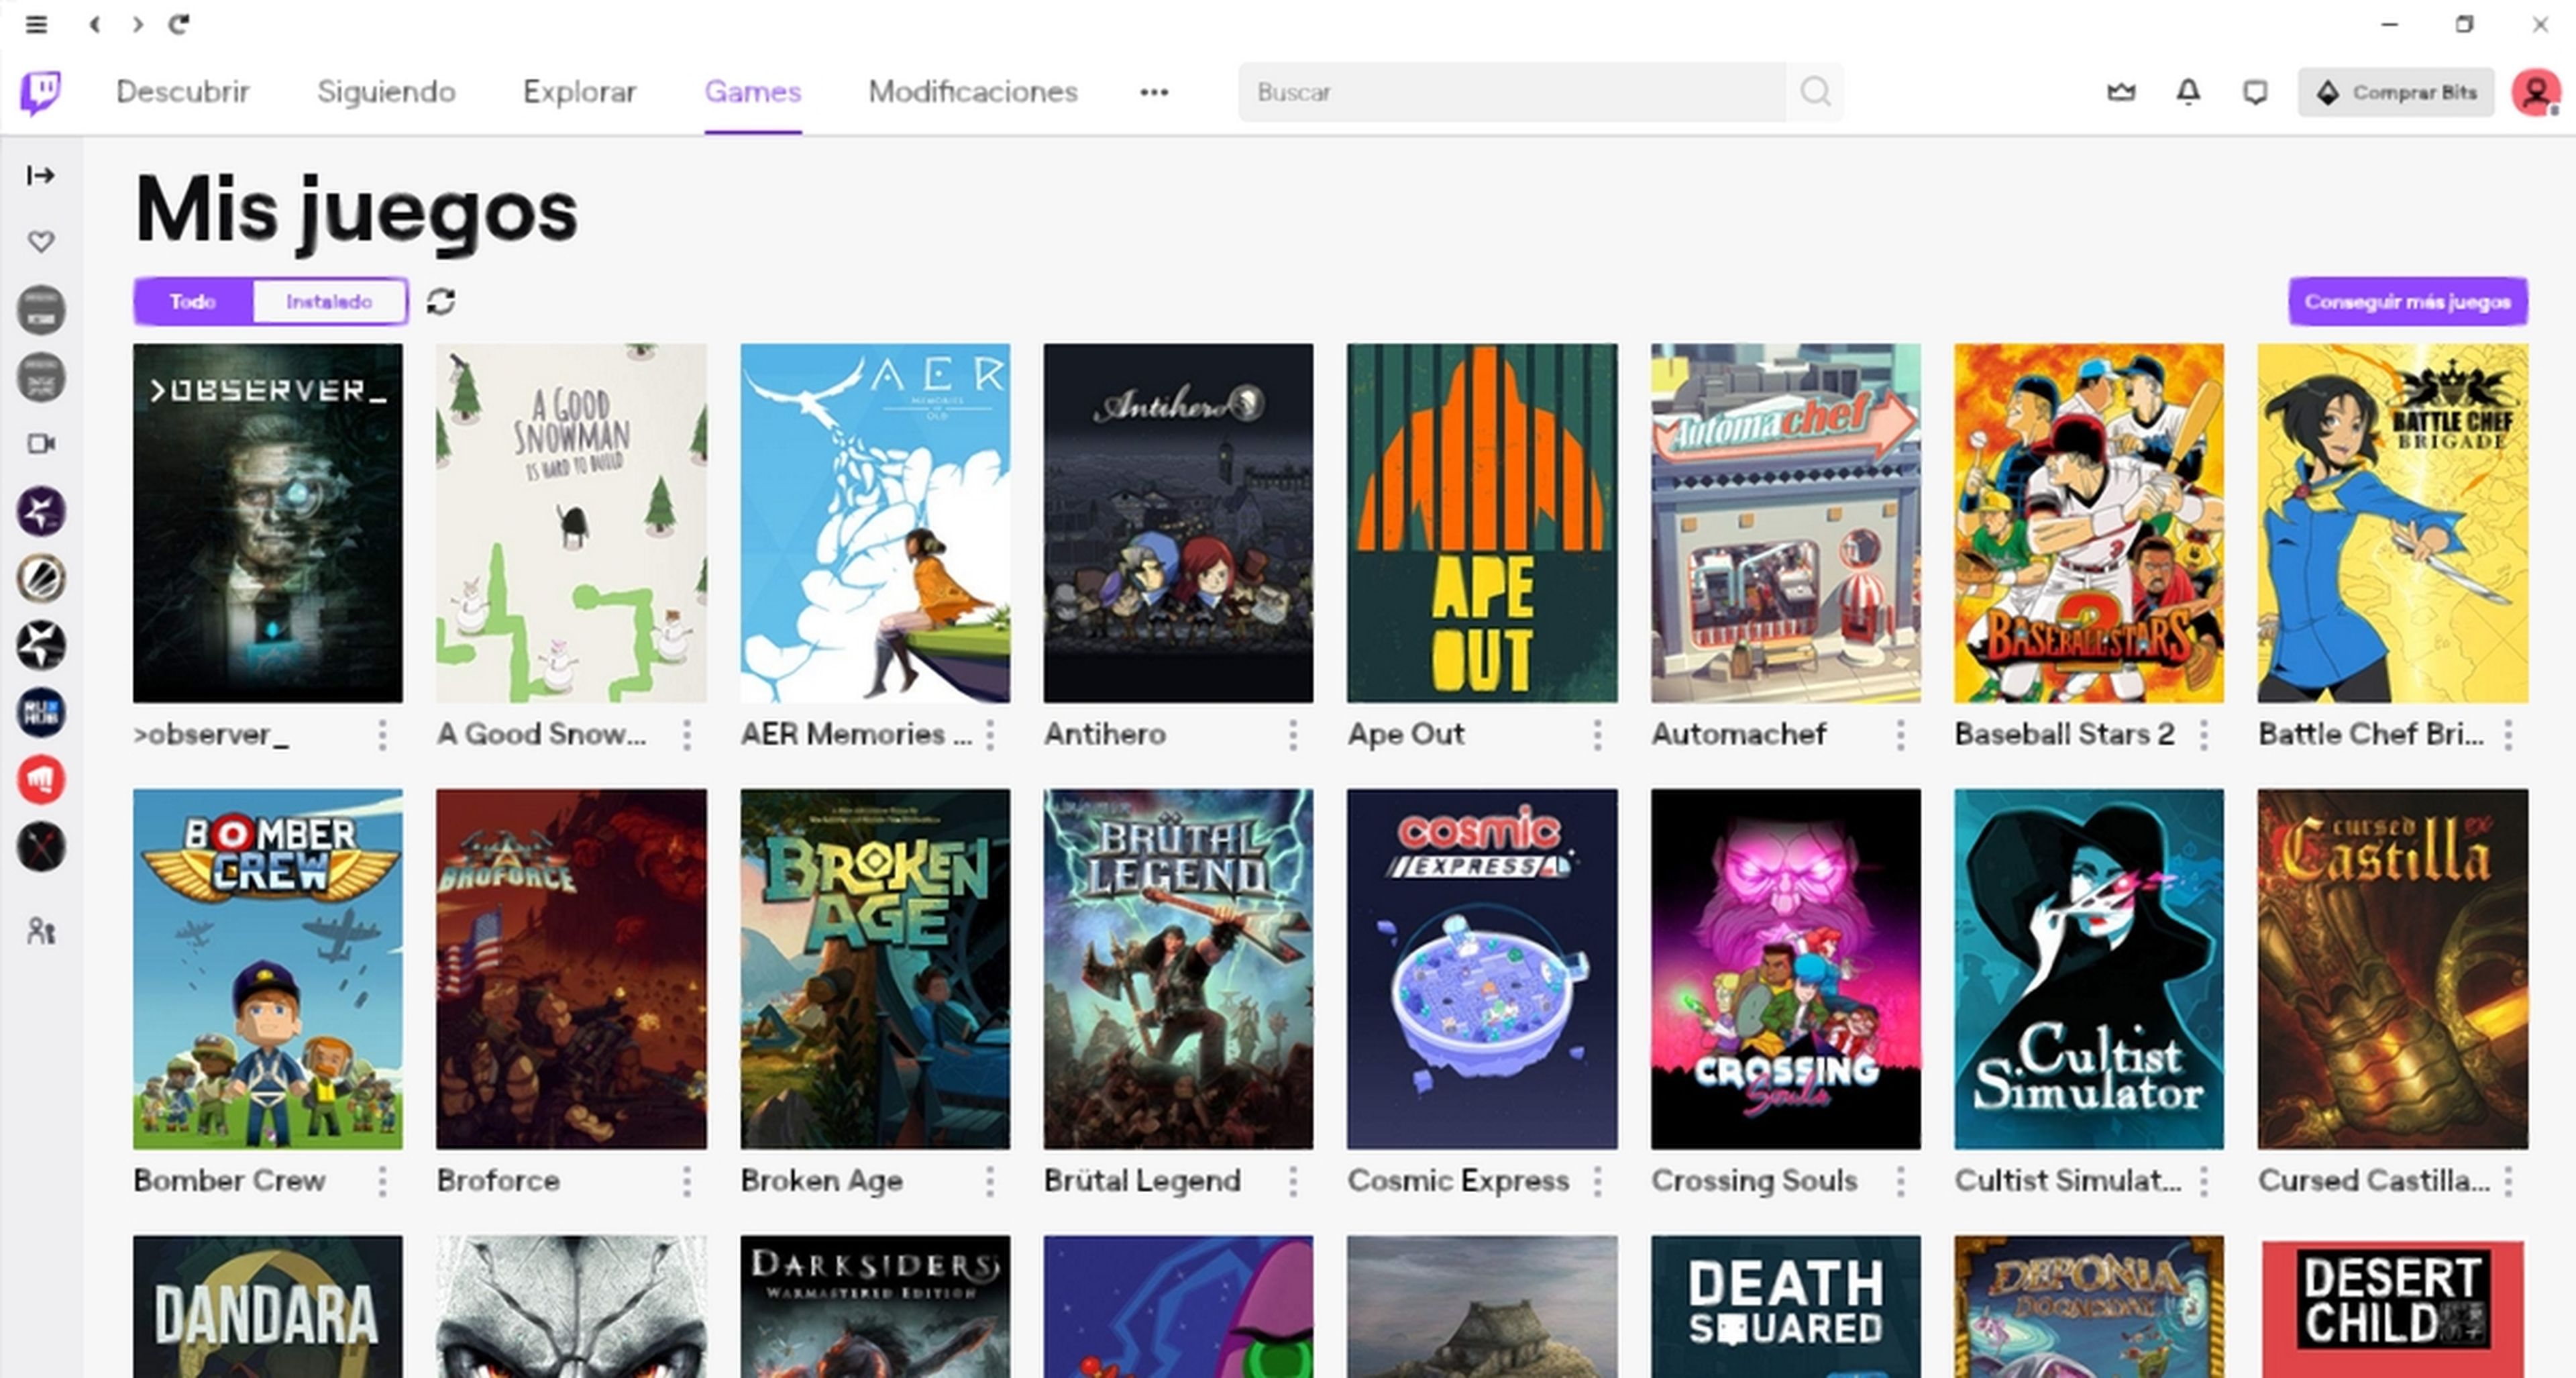Go forward with the right arrow
This screenshot has width=2576, height=1378.
click(x=138, y=24)
